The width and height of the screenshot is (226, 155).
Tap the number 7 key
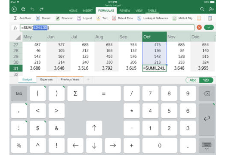point(150,93)
